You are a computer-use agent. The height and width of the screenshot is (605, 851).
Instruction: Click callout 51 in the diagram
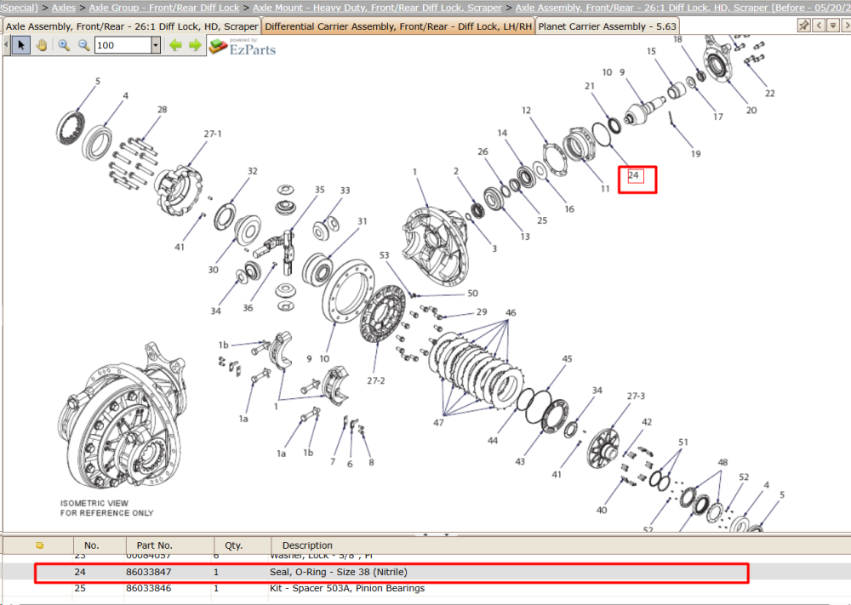[x=683, y=442]
